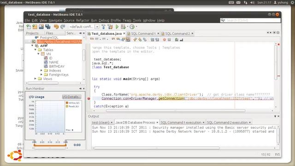Open the Navigate menu

[x=55, y=20]
